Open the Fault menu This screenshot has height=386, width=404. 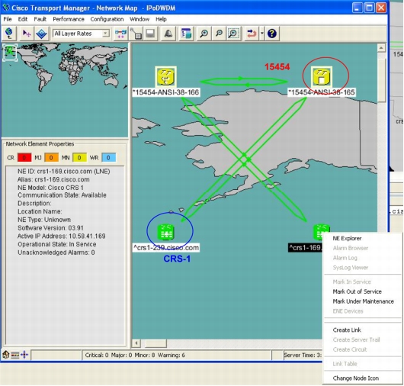pos(40,19)
